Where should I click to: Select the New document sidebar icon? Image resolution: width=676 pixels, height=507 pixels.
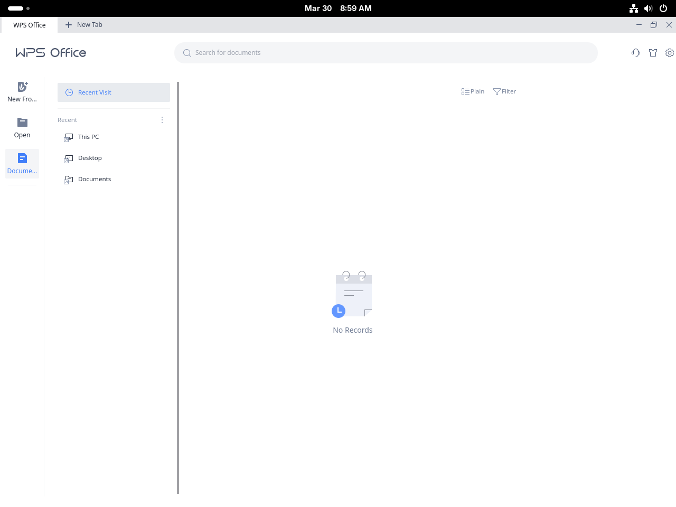pos(22,87)
